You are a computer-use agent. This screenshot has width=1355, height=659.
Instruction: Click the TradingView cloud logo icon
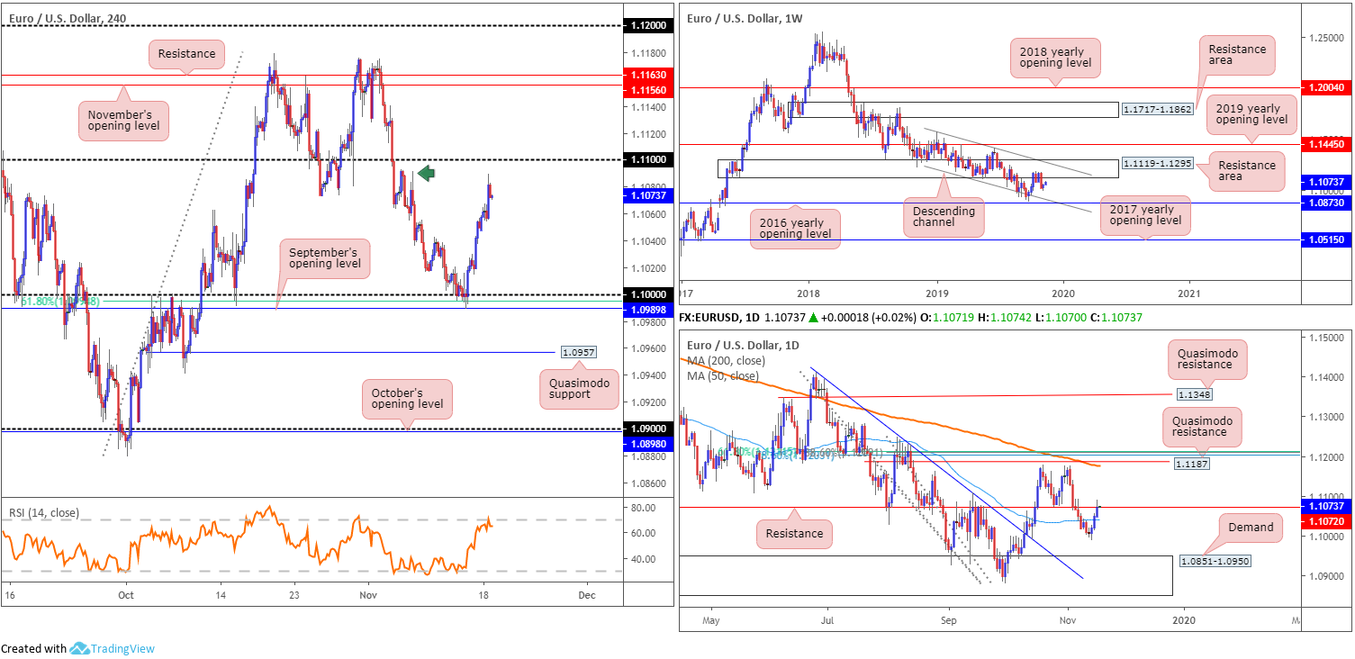[x=79, y=648]
